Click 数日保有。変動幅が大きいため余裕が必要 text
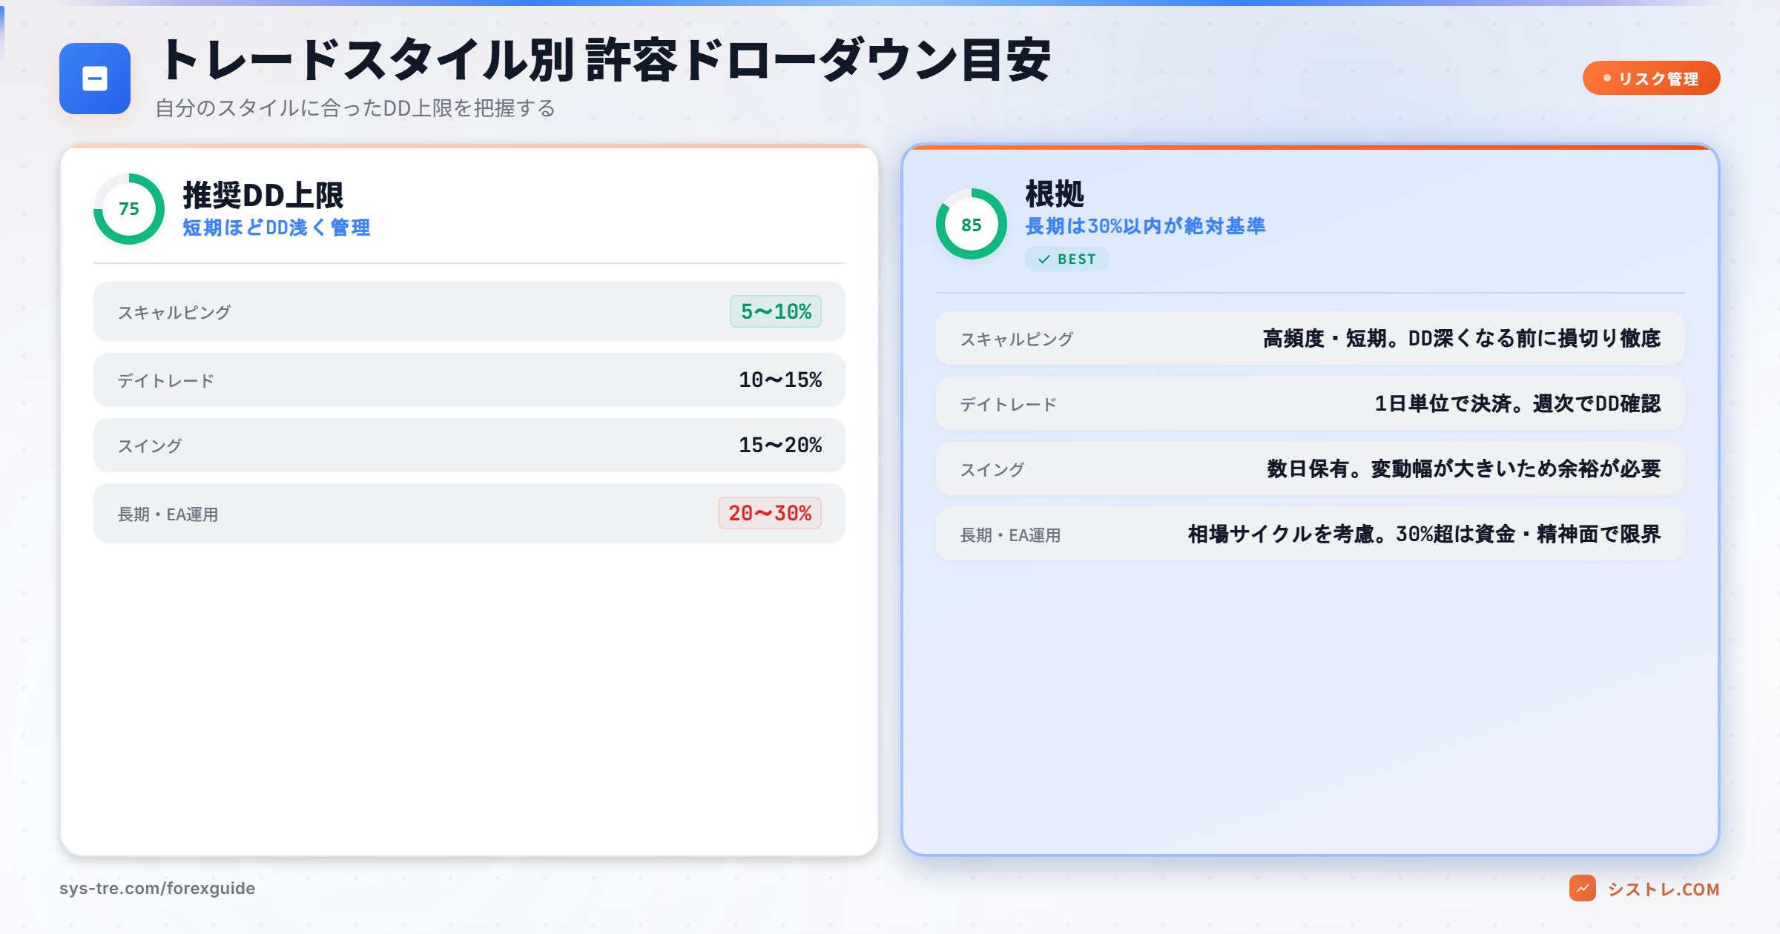Viewport: 1780px width, 934px height. pos(1464,468)
